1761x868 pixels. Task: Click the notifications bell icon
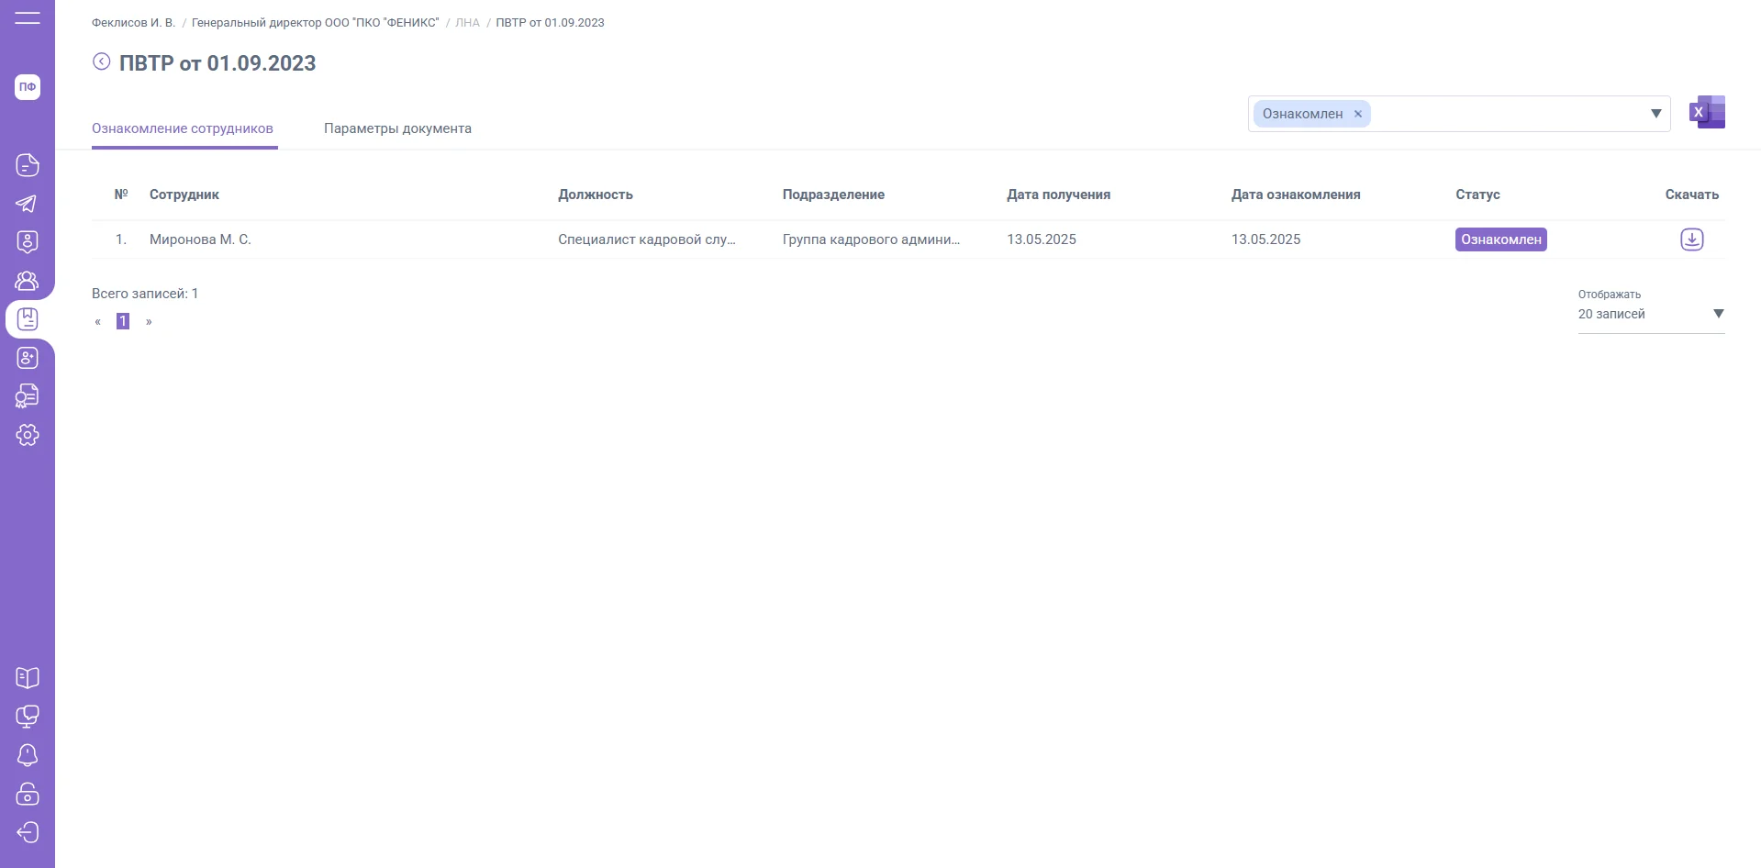pyautogui.click(x=28, y=755)
